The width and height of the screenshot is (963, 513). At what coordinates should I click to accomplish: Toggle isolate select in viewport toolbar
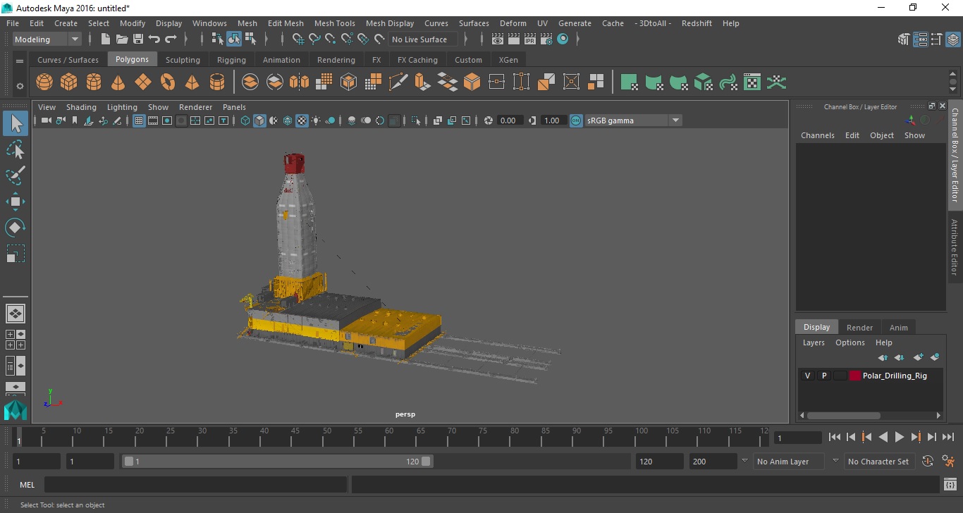[x=416, y=120]
